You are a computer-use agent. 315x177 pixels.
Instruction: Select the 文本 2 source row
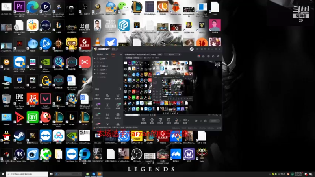pos(108,59)
